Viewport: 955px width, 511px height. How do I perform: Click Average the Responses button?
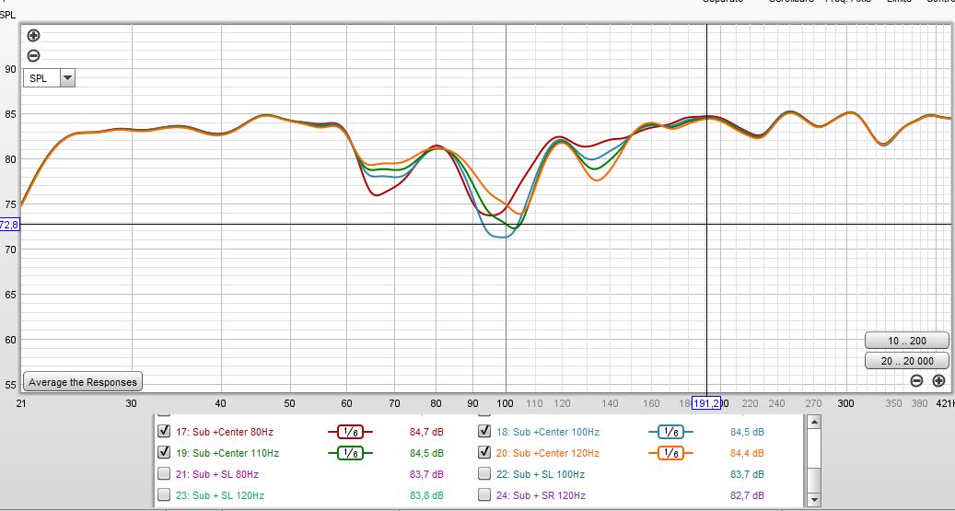coord(83,382)
